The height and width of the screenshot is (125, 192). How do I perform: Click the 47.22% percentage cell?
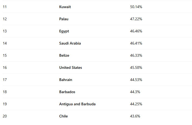(136, 19)
